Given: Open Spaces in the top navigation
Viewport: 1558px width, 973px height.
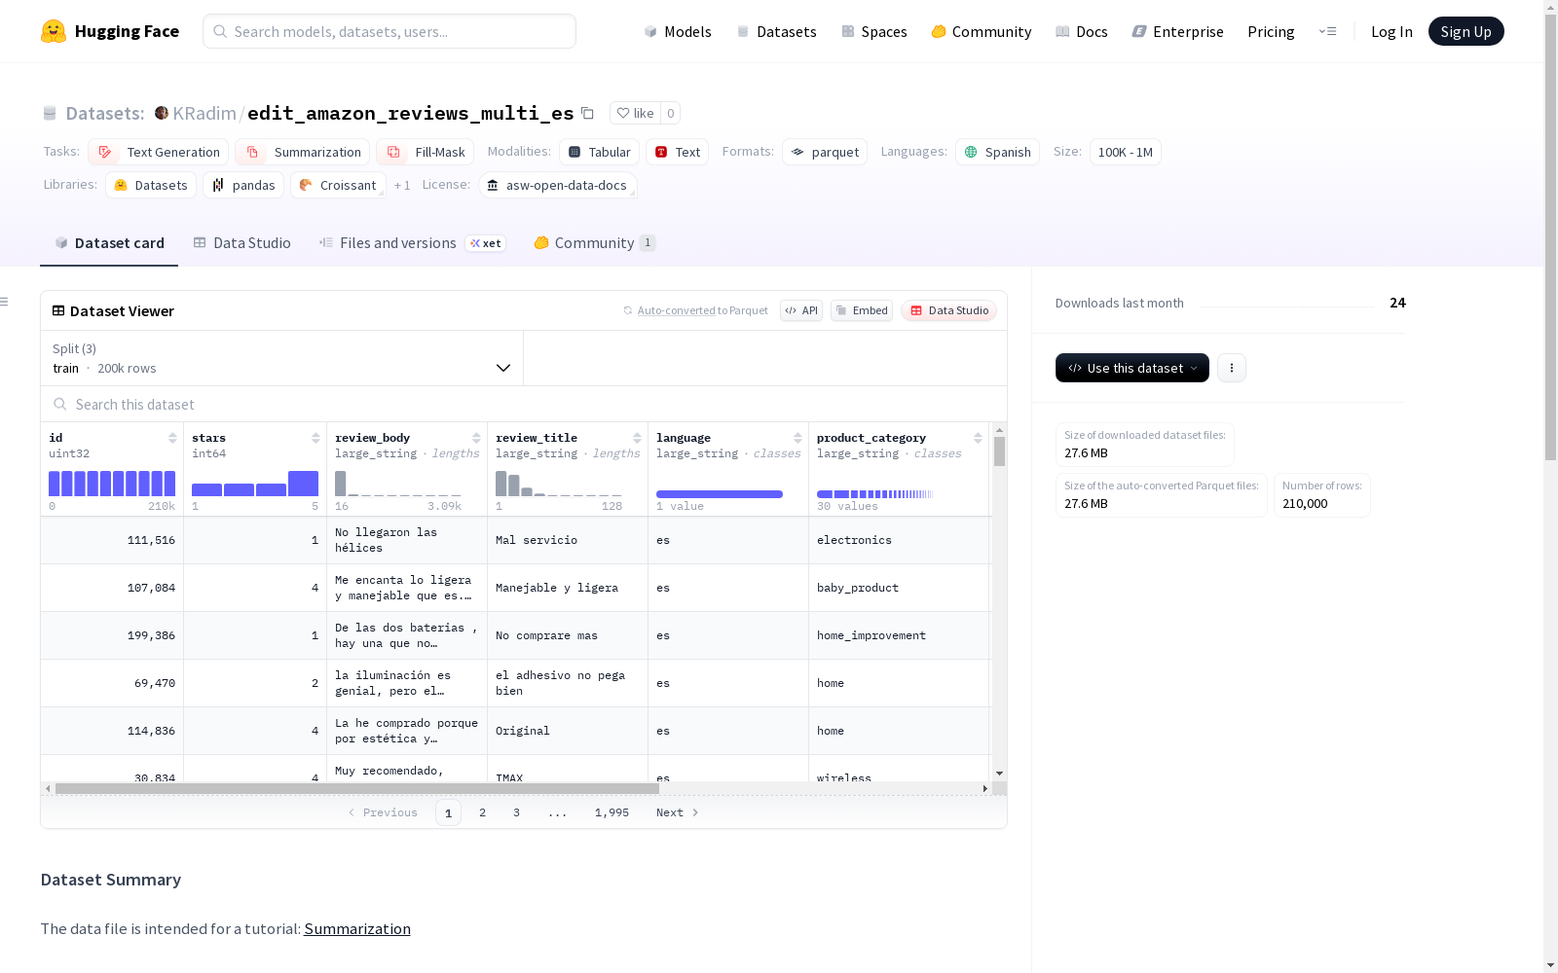Looking at the screenshot, I should point(874,31).
